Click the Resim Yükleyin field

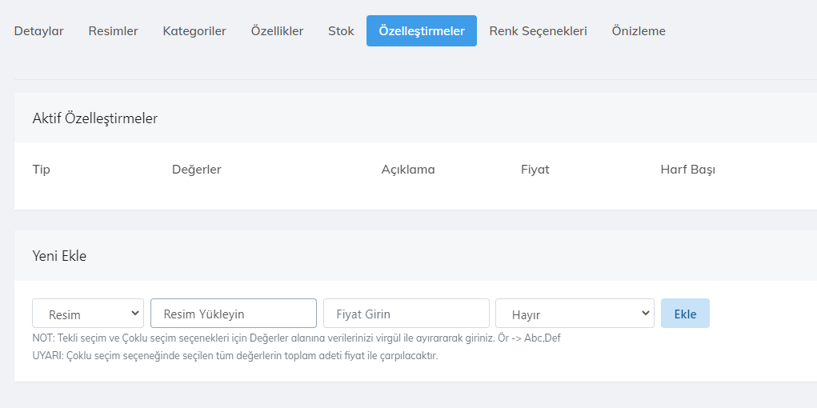[234, 314]
